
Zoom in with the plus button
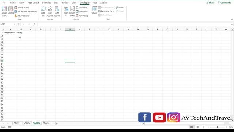226,127
